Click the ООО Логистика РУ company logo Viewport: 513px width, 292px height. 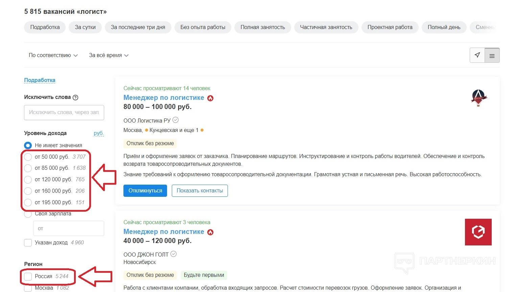point(478,98)
